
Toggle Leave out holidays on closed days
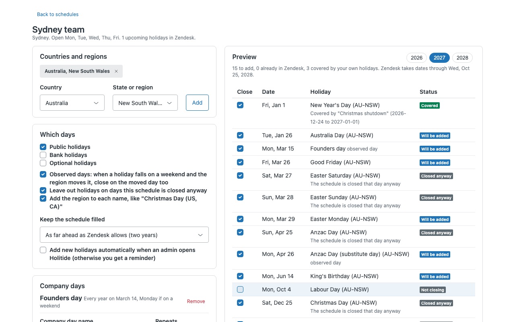[x=43, y=190]
